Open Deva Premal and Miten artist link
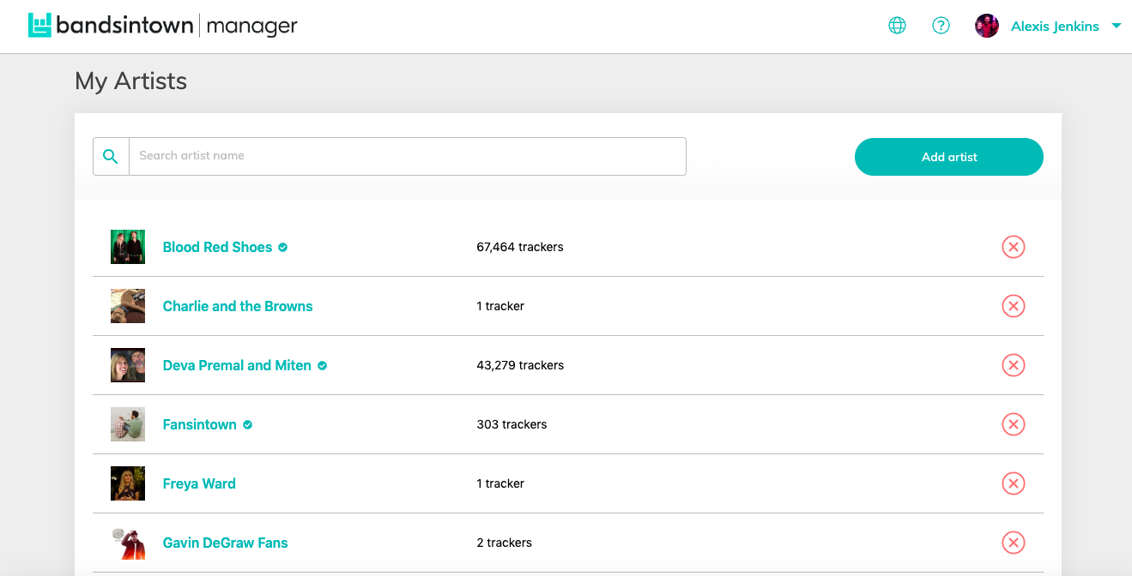 click(237, 365)
